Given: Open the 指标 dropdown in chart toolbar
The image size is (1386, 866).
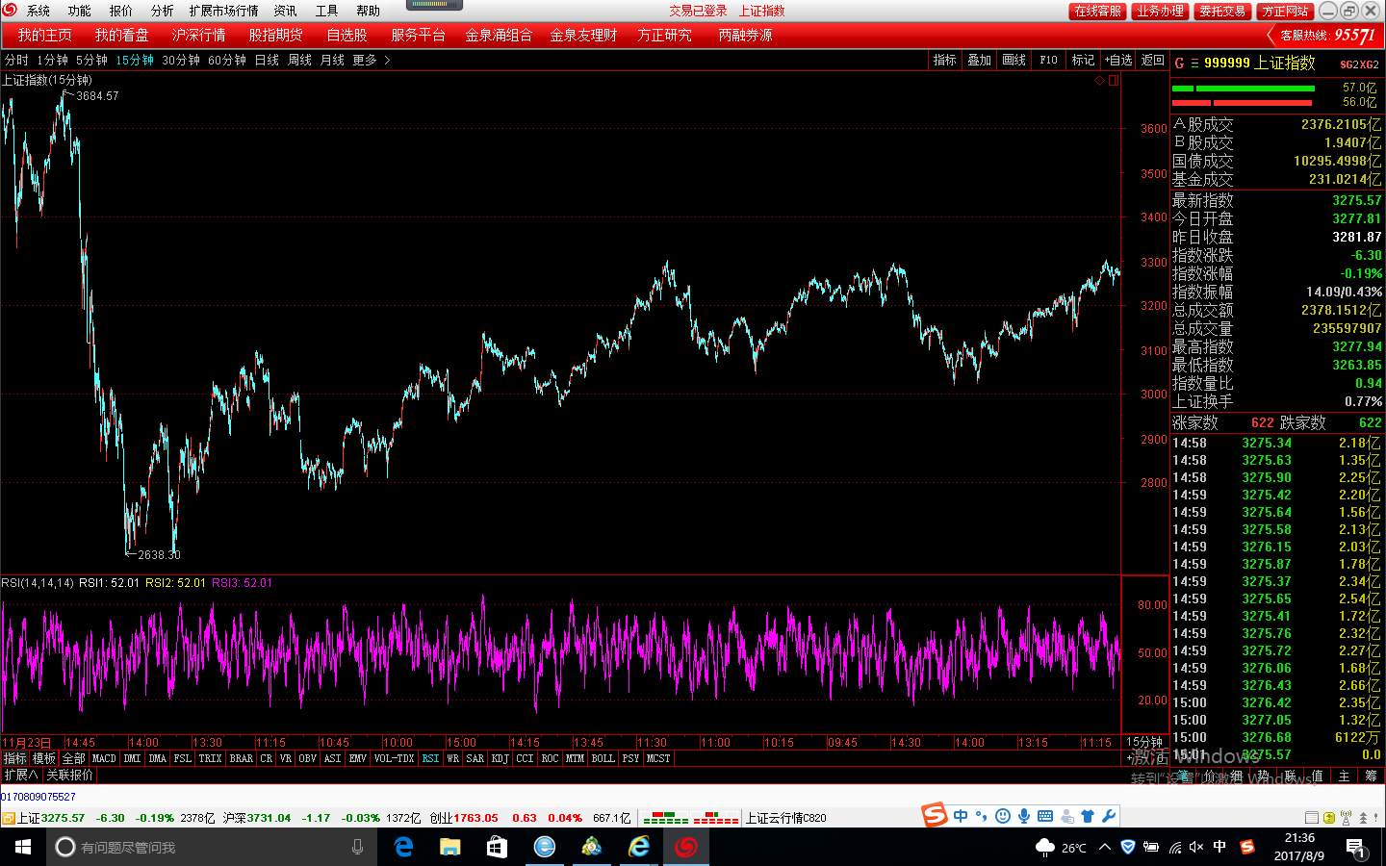Looking at the screenshot, I should [x=945, y=60].
